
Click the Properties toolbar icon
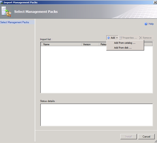(120, 38)
